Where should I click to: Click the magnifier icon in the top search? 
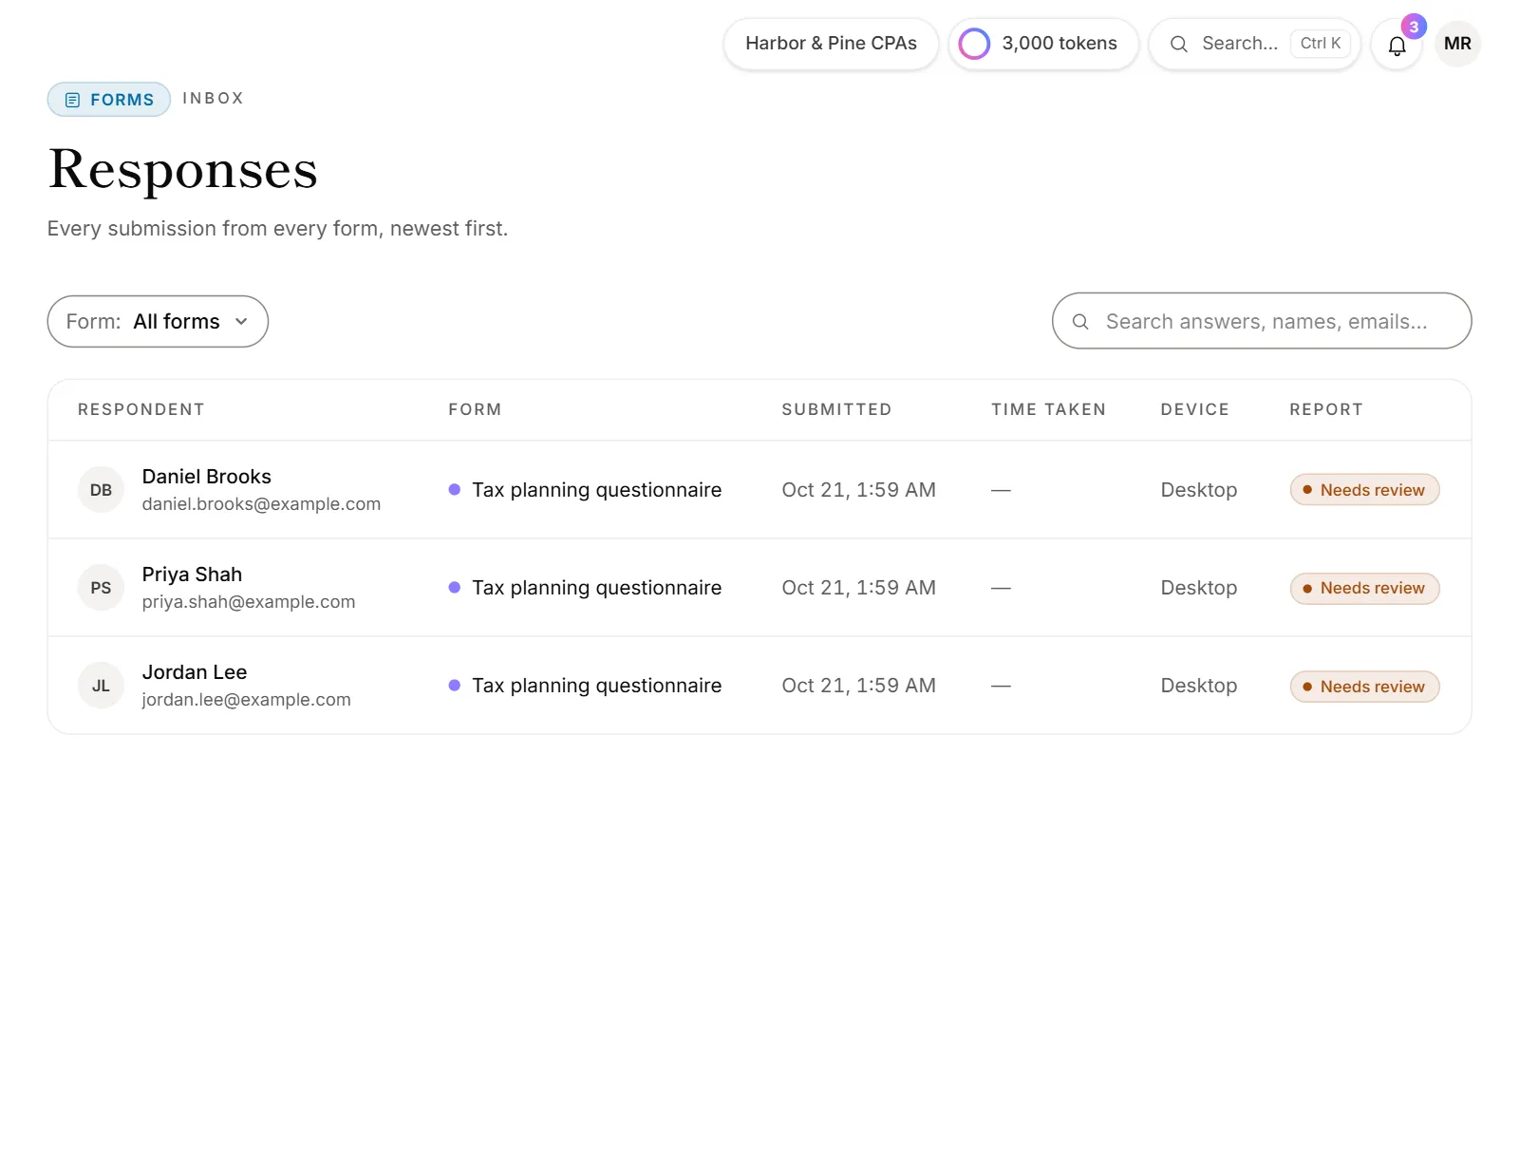1179,44
